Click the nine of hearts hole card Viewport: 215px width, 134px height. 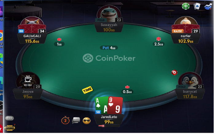tap(115, 106)
